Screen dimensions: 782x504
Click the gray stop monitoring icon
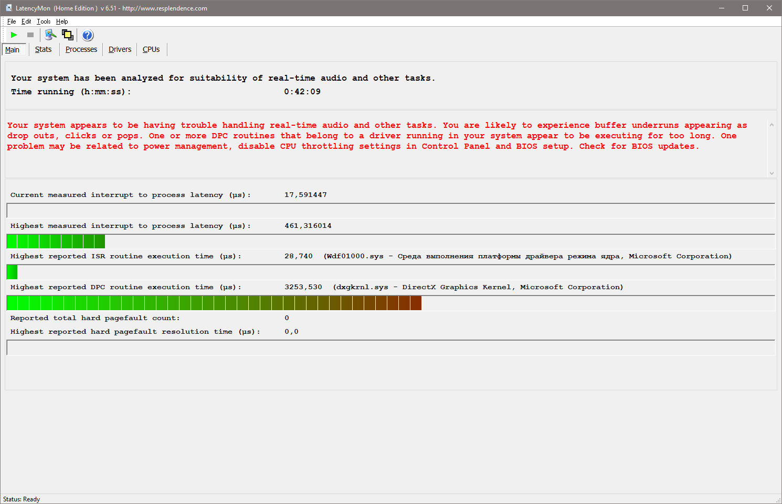(30, 35)
